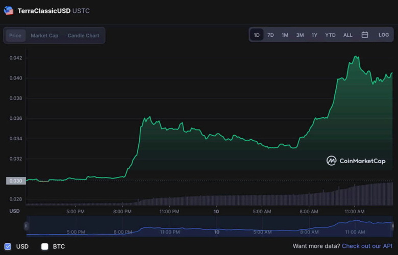Show the 1M time range

click(285, 35)
